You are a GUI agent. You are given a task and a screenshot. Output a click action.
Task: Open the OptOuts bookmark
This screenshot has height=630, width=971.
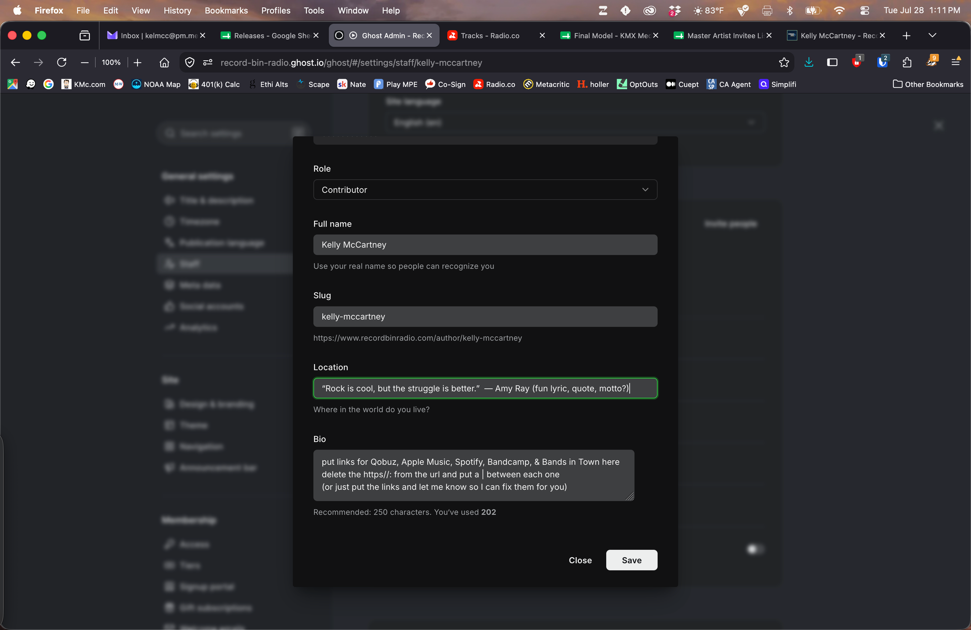click(637, 84)
